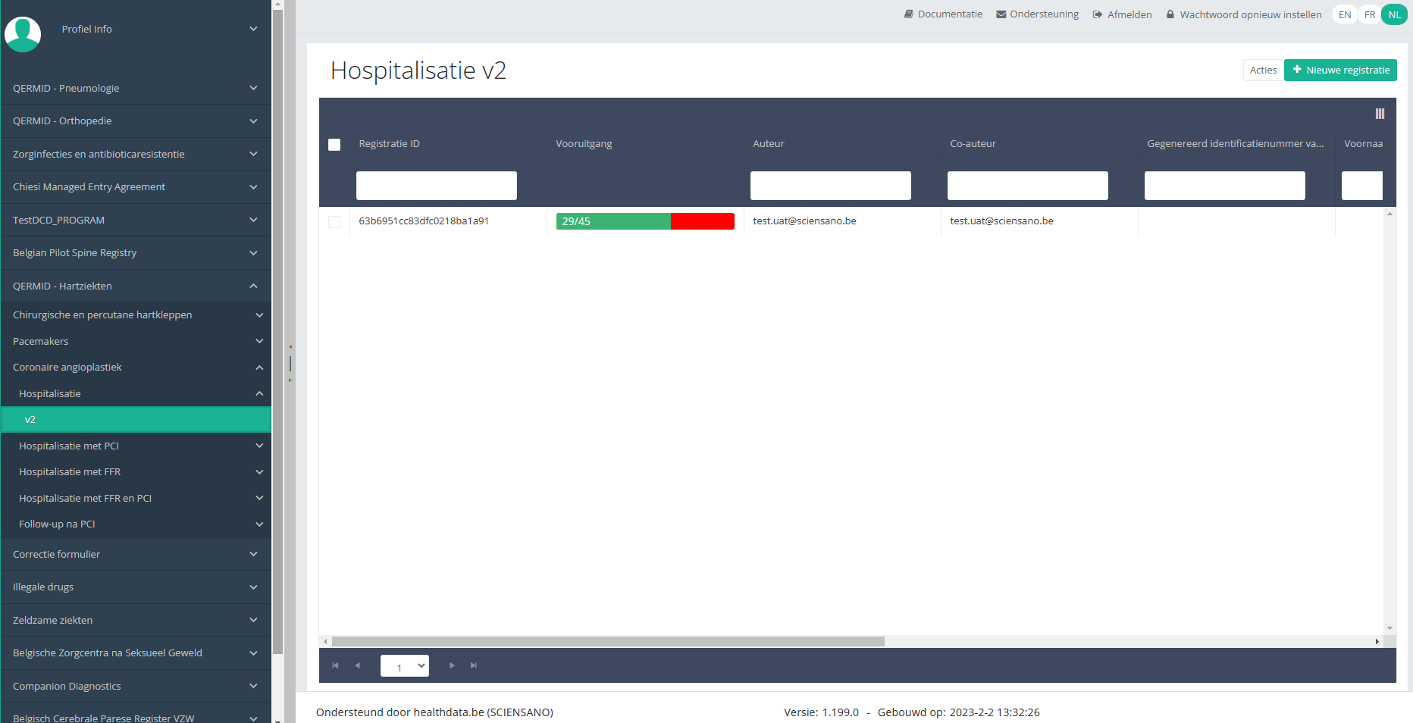
Task: Open Ondersteuning from the top bar
Action: 1037,14
